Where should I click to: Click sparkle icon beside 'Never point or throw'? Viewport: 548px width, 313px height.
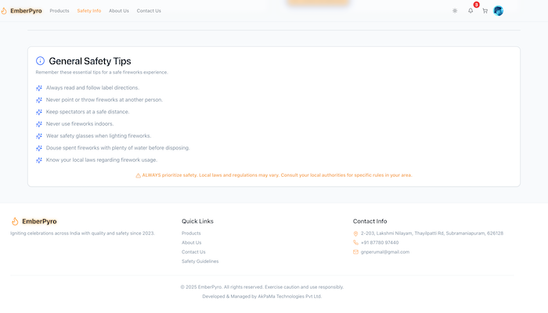tap(39, 100)
